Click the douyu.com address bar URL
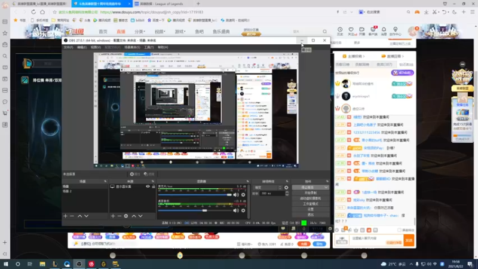 pyautogui.click(x=152, y=12)
